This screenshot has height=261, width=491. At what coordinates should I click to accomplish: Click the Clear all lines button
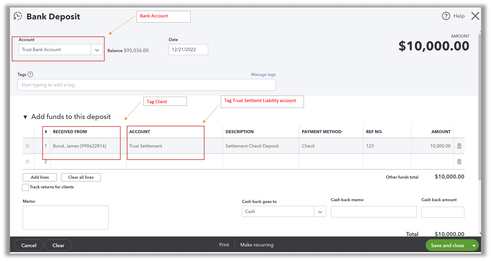(x=81, y=177)
